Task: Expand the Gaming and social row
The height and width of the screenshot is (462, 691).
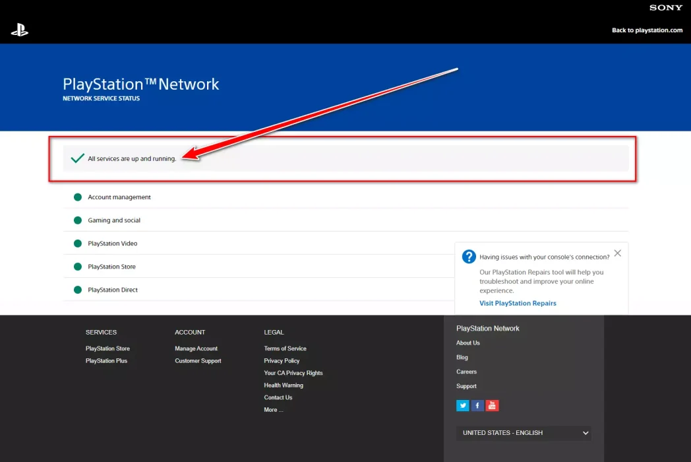Action: click(x=346, y=220)
